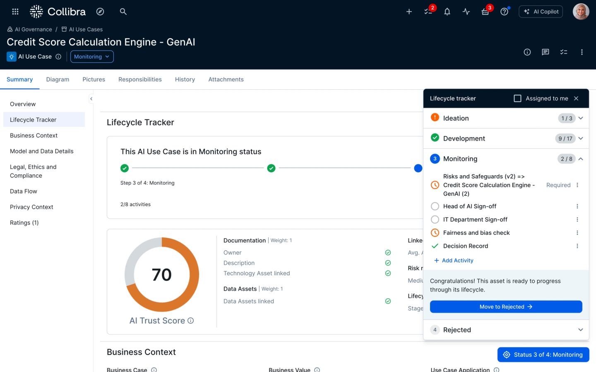
Task: Go to Model and Data Details
Action: point(41,151)
